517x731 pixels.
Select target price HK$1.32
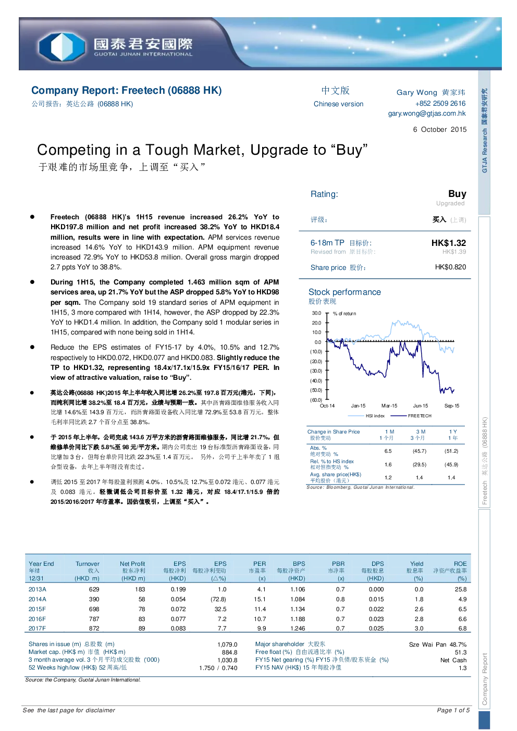click(449, 243)
